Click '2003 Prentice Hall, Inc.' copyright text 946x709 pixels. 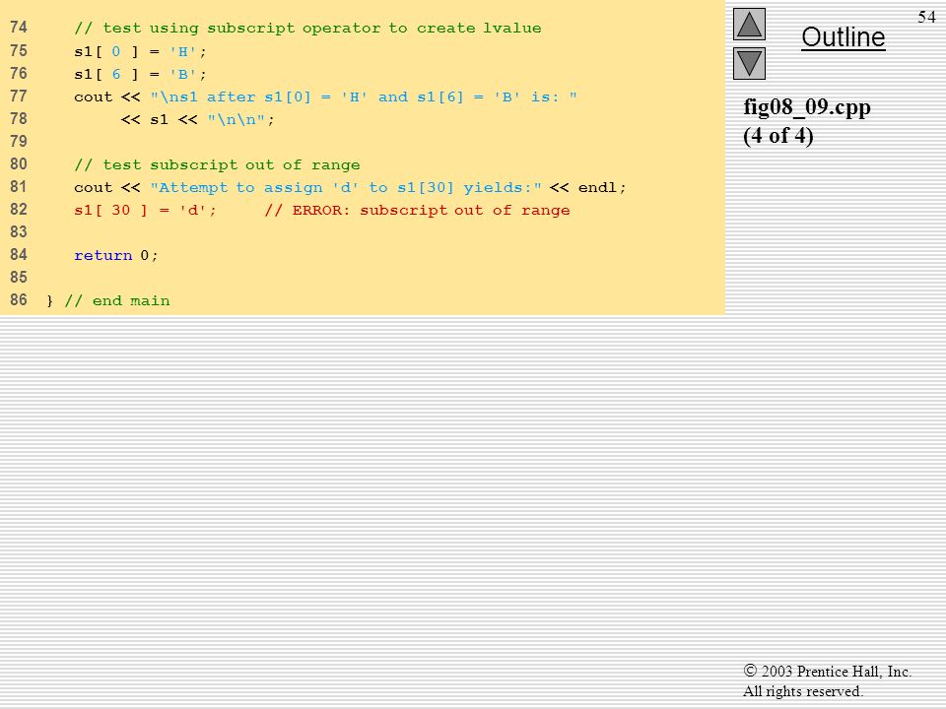pyautogui.click(x=827, y=672)
